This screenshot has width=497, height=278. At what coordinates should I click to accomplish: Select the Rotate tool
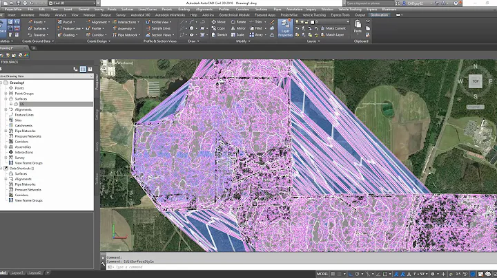coord(238,22)
